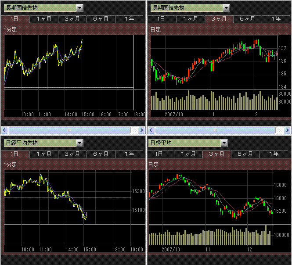Switch 日経平均先物 chart to 1ヶ月 tab
Image resolution: width=292 pixels, height=265 pixels.
(x=43, y=154)
